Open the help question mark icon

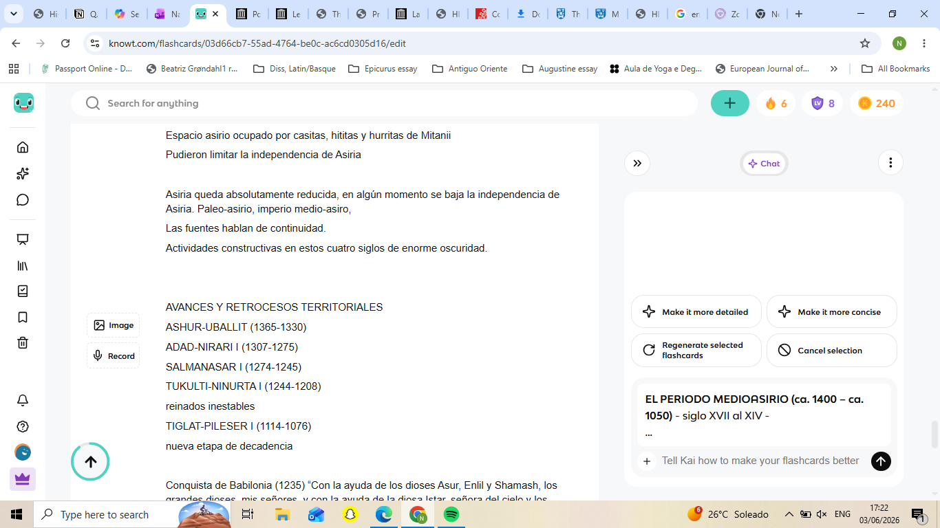pyautogui.click(x=23, y=426)
